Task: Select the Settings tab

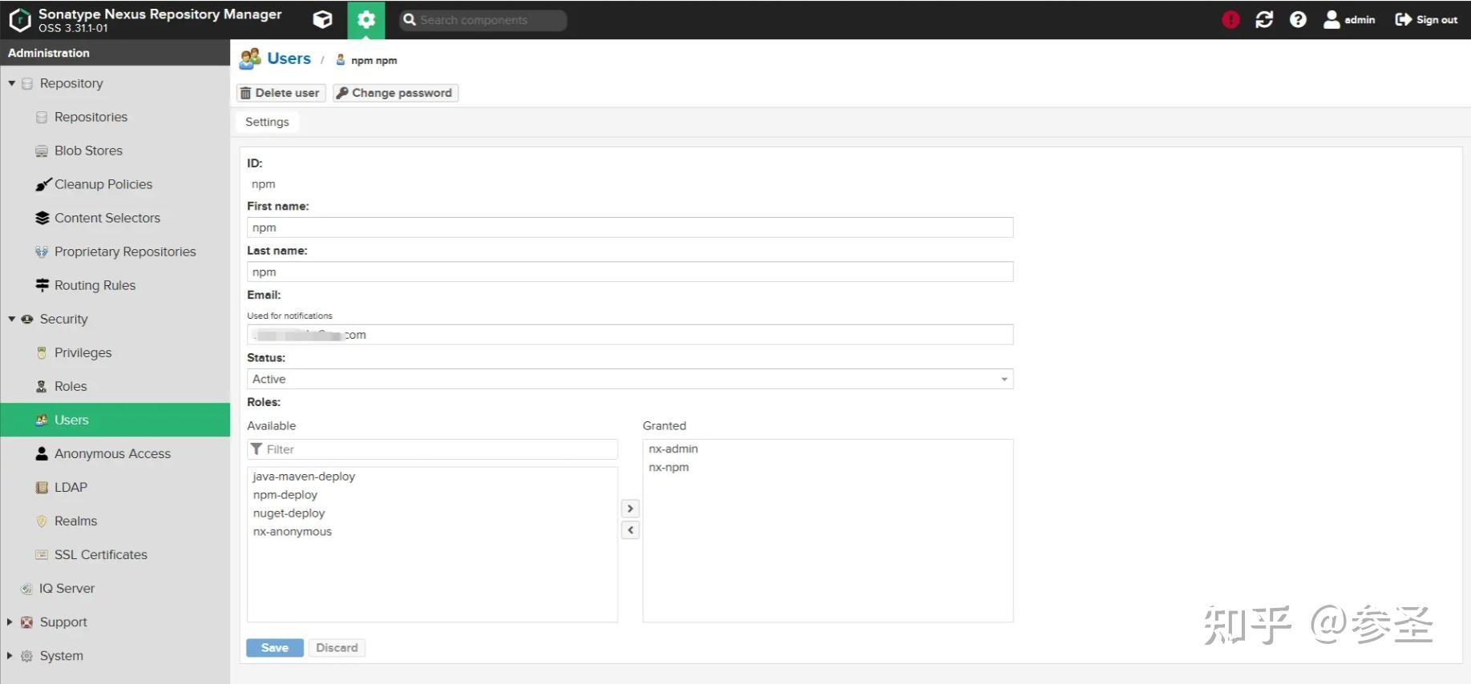Action: 267,122
